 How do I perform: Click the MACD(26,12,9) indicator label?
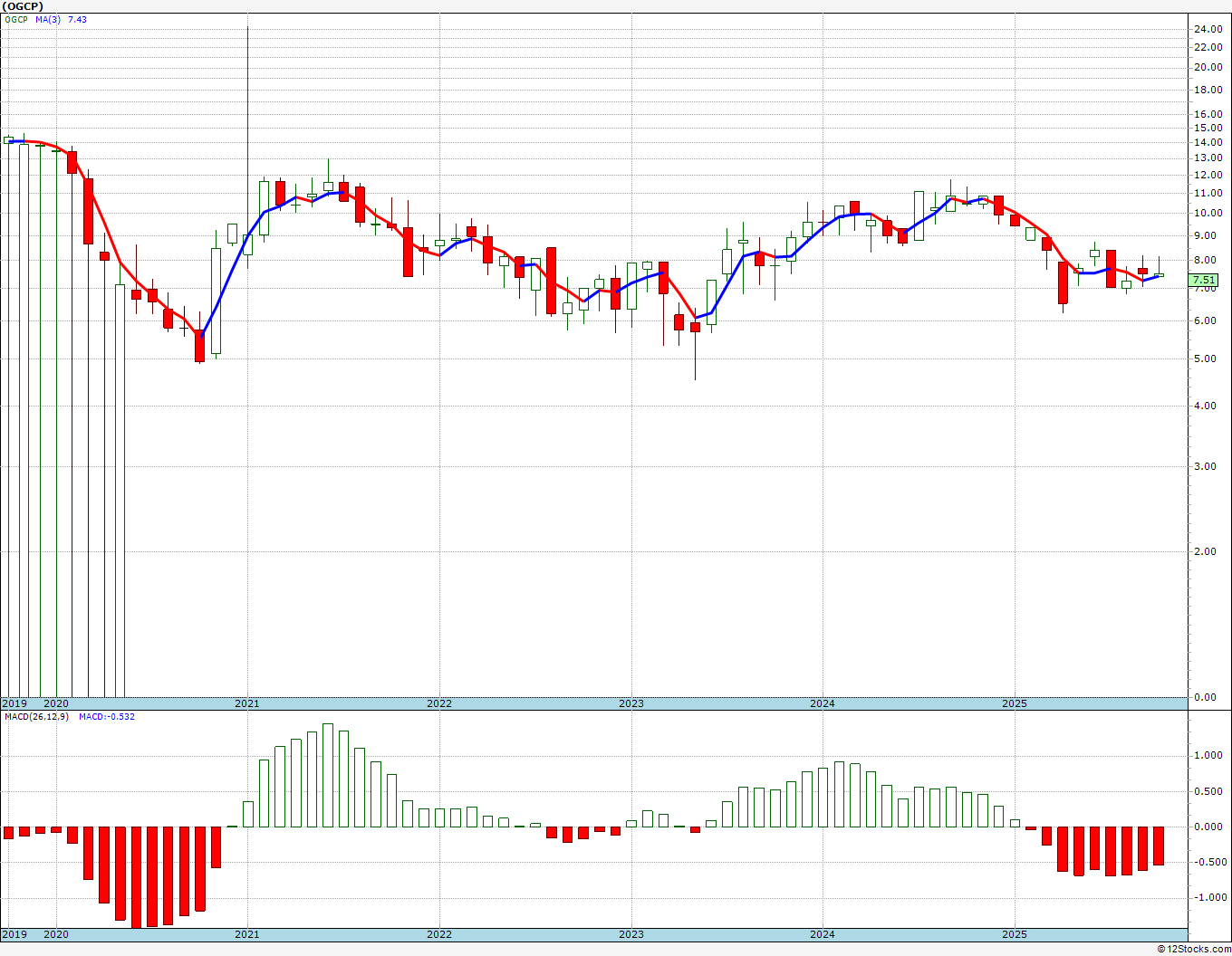point(35,717)
